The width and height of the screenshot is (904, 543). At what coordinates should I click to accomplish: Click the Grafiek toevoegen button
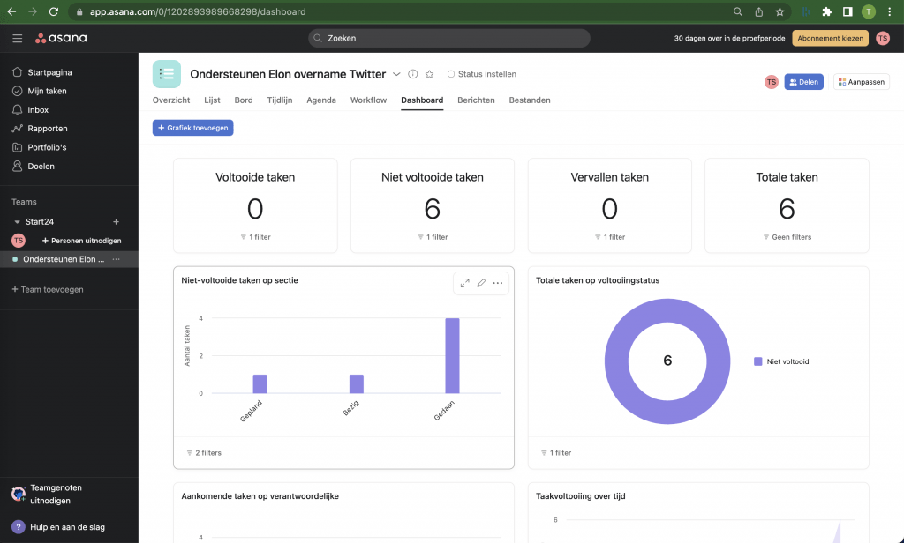click(x=192, y=128)
